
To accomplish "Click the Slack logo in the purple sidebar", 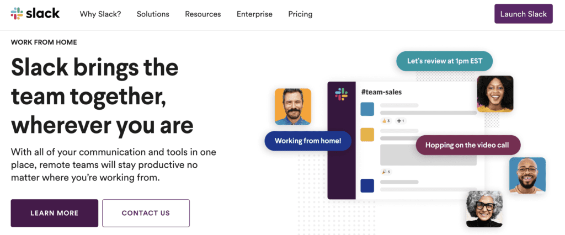I will [x=341, y=94].
